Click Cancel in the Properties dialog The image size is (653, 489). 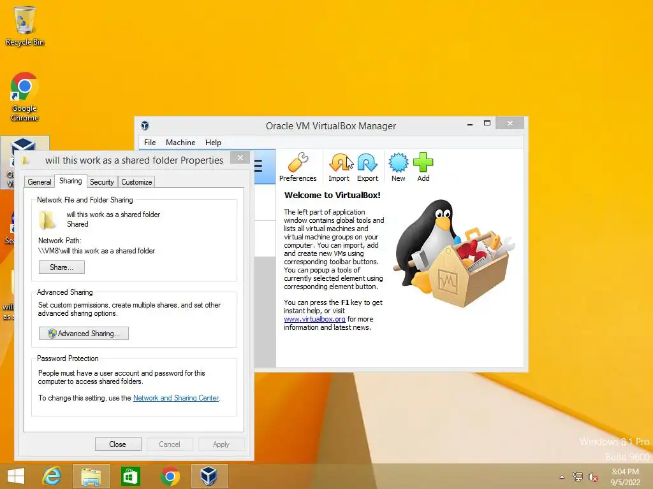(170, 444)
